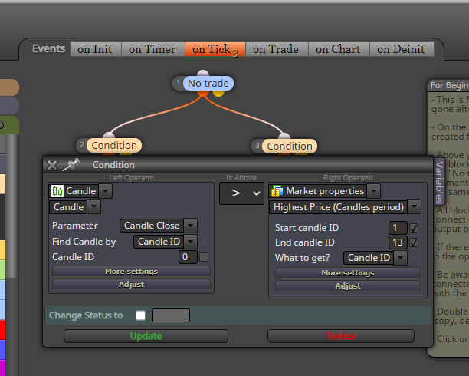The width and height of the screenshot is (469, 376).
Task: Click the orange output connector of No trade
Action: (x=203, y=93)
